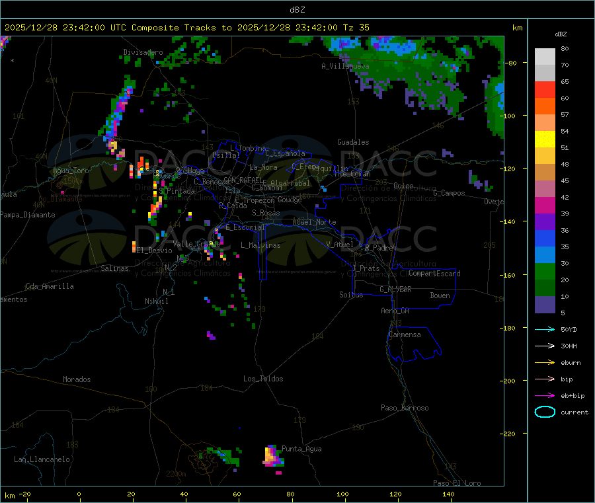Click the CompantEscard map label
595x503 pixels.
[x=434, y=274]
